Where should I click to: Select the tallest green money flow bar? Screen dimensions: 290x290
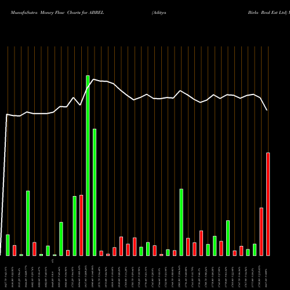88,165
